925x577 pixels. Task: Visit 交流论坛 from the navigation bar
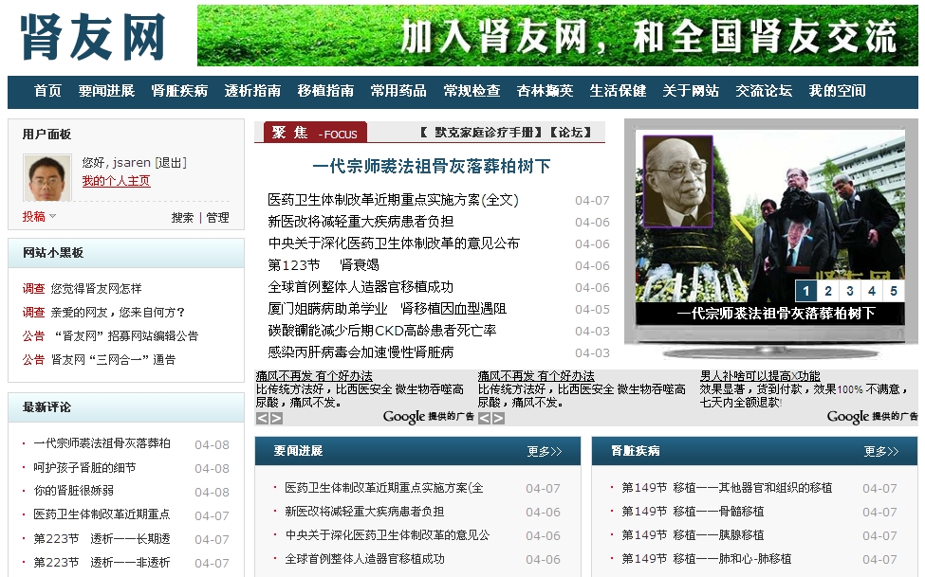[764, 91]
